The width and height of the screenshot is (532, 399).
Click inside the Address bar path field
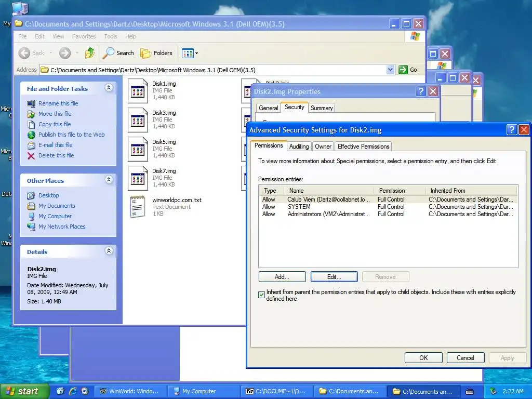[213, 70]
